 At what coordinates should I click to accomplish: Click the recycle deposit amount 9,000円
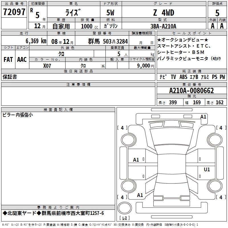tap(146, 66)
